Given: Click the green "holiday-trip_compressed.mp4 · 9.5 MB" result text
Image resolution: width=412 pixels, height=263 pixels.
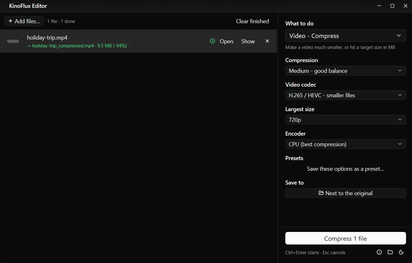Looking at the screenshot, I should coord(77,46).
